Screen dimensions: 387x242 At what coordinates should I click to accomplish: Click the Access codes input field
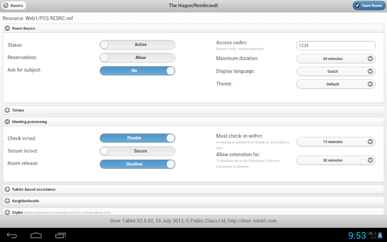tap(336, 46)
